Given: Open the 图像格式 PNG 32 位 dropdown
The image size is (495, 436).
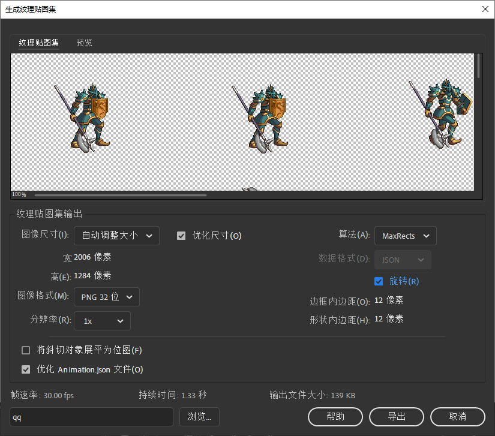Looking at the screenshot, I should point(106,296).
